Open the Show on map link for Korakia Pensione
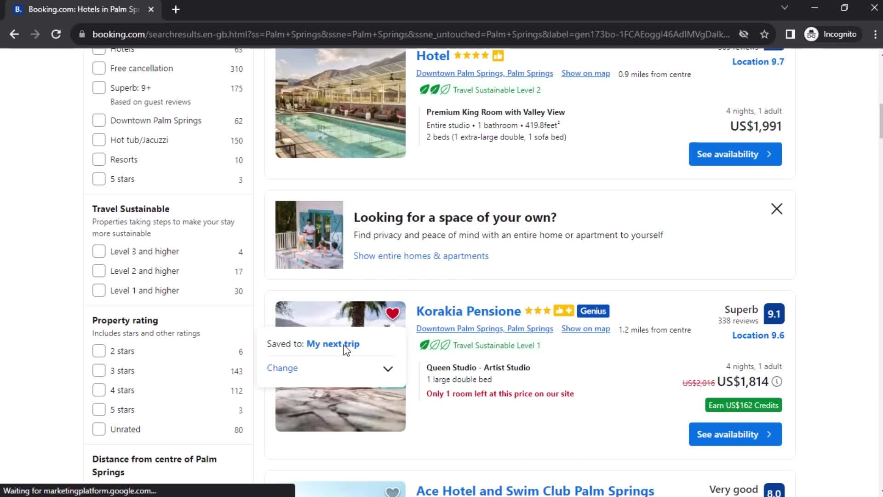Screen dimensions: 883x497 click(586, 328)
